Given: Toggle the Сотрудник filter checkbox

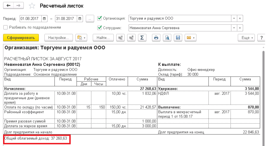Looking at the screenshot, I should [x=99, y=27].
